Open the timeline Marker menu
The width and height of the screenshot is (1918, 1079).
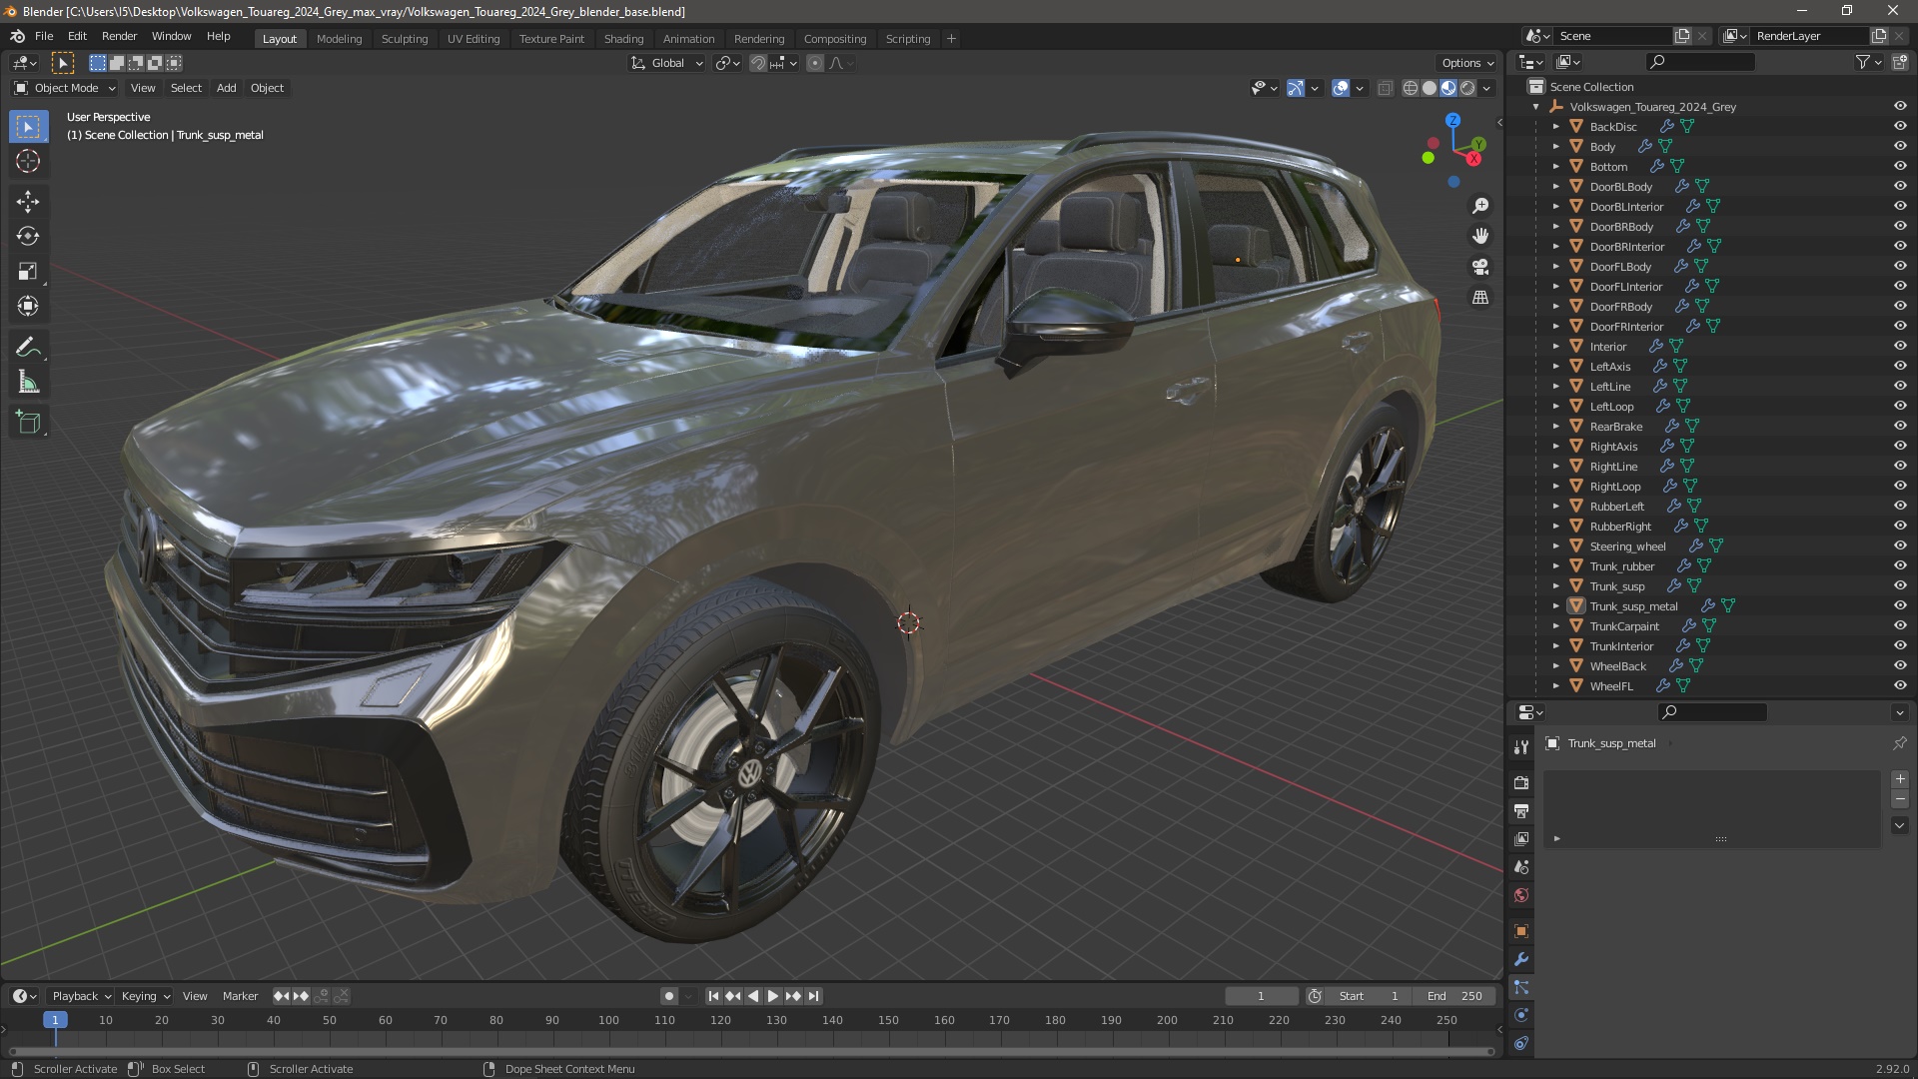click(240, 996)
